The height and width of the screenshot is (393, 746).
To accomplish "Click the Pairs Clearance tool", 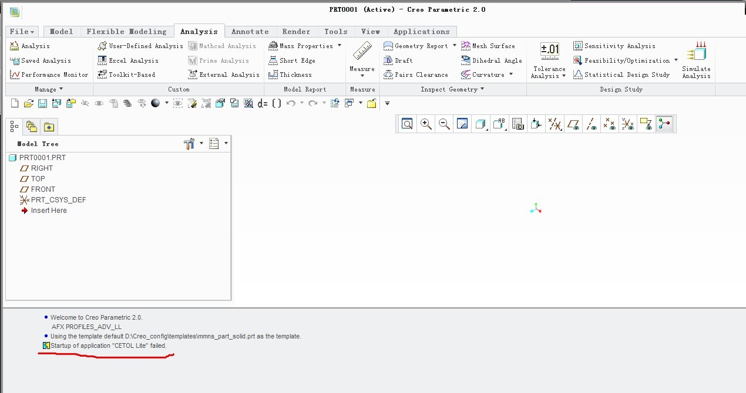I will (416, 74).
